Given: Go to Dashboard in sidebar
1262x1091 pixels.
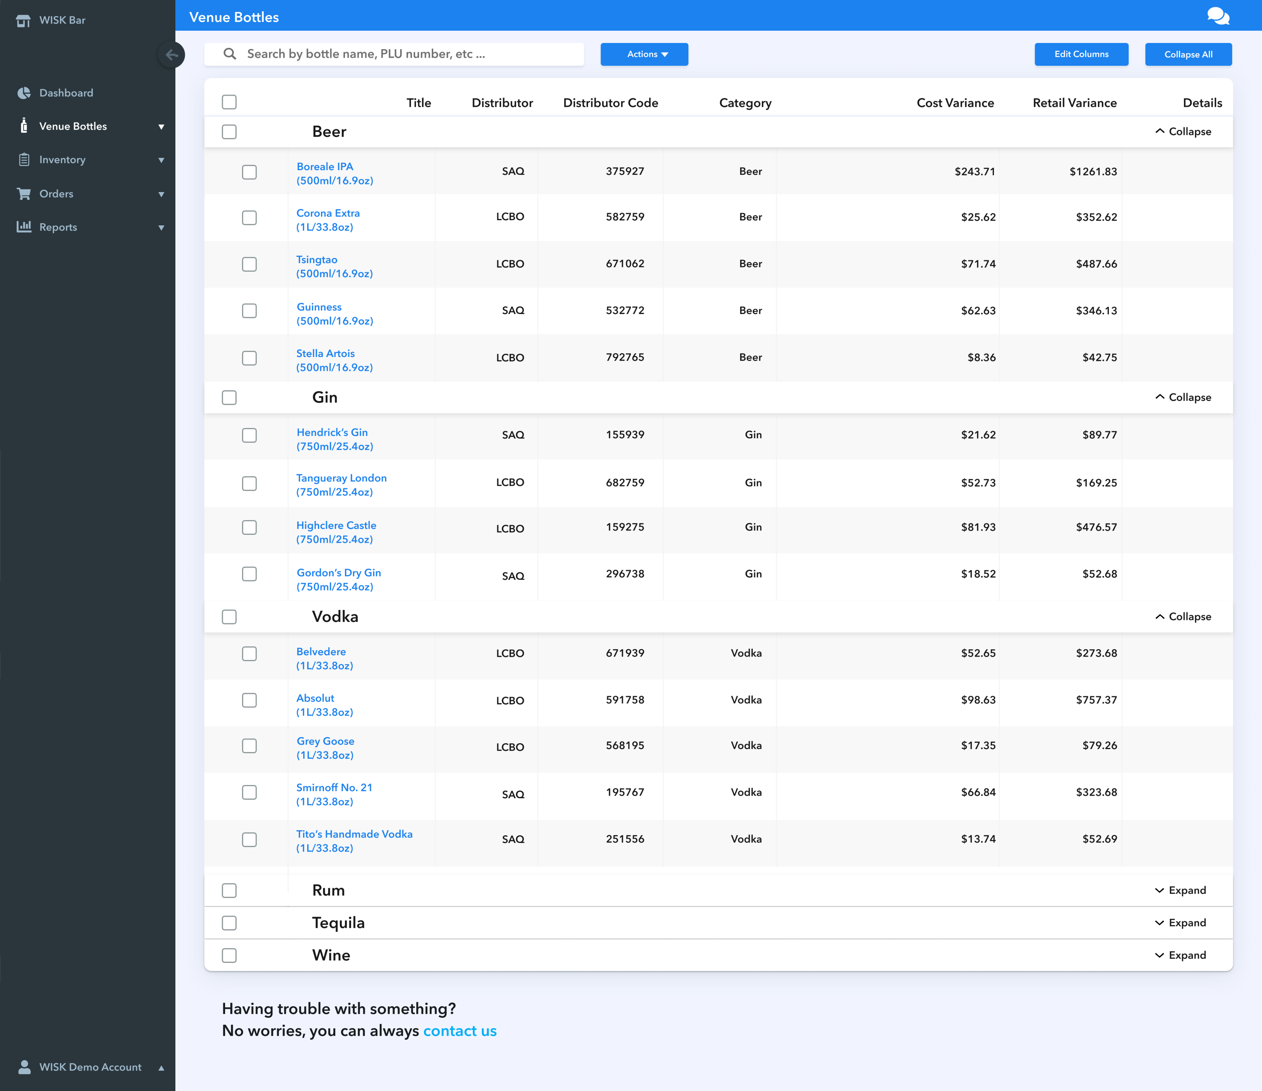Looking at the screenshot, I should (x=66, y=93).
